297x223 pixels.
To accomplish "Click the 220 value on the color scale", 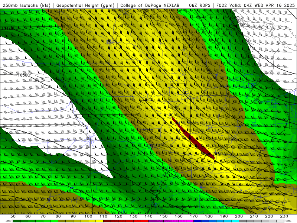I will tap(269, 216).
